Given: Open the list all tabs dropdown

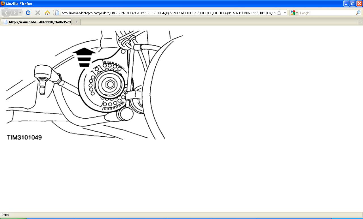Looking at the screenshot, I should [x=361, y=22].
